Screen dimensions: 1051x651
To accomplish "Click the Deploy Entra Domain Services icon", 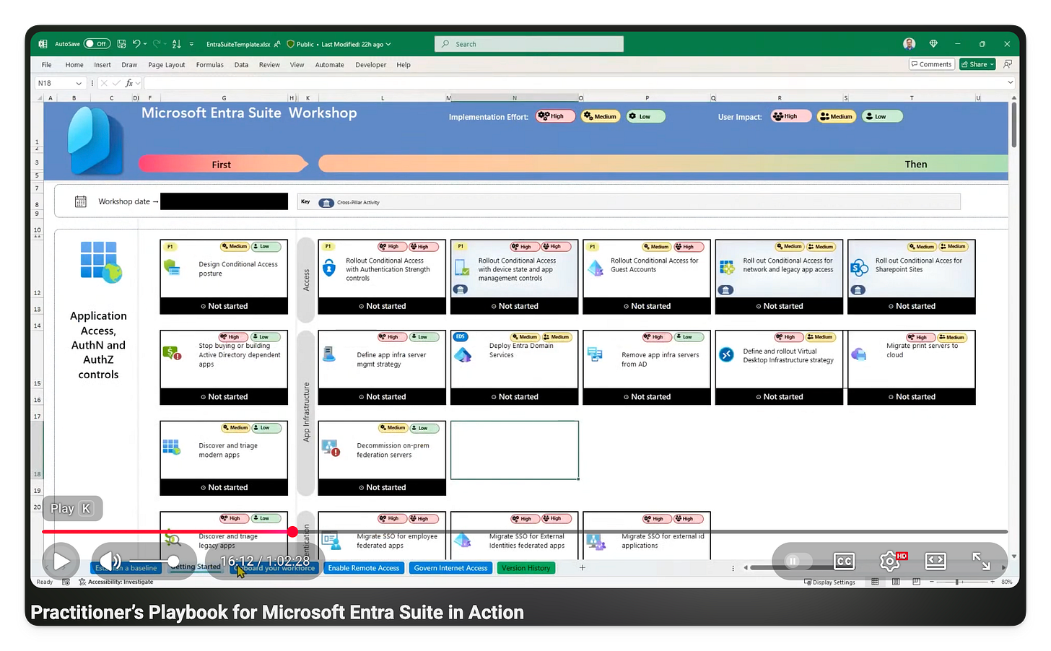I will [463, 355].
